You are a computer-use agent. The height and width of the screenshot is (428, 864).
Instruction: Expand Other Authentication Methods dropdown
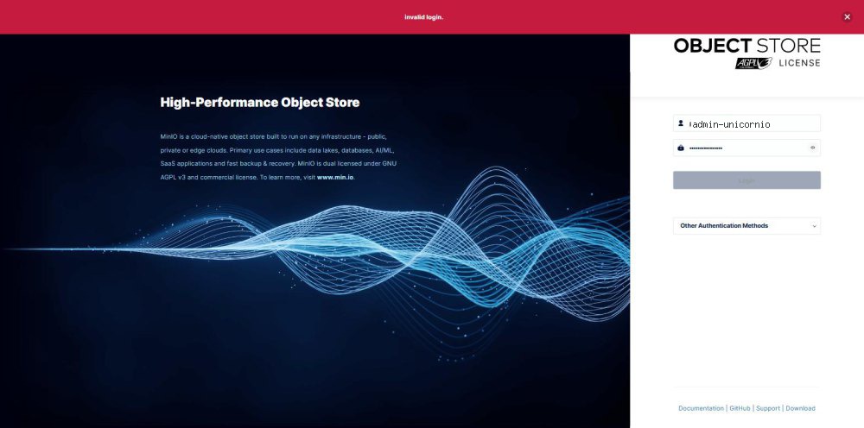pos(746,225)
